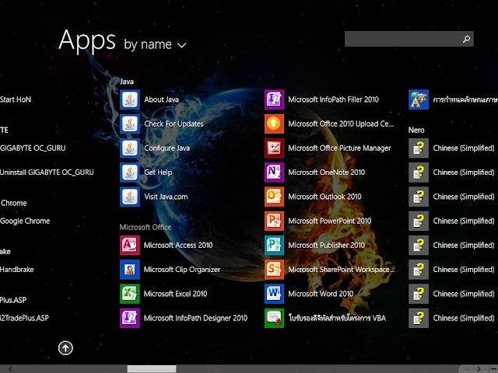Open GIGABYTE OC_GURU entry

[33, 148]
